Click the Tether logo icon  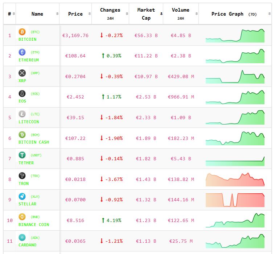(x=22, y=155)
